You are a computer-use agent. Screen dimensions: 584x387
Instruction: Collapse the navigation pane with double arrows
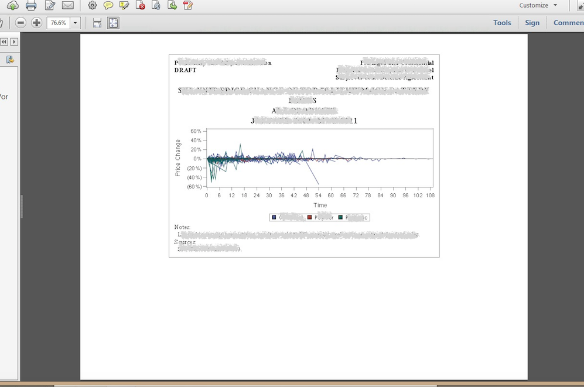tap(4, 42)
